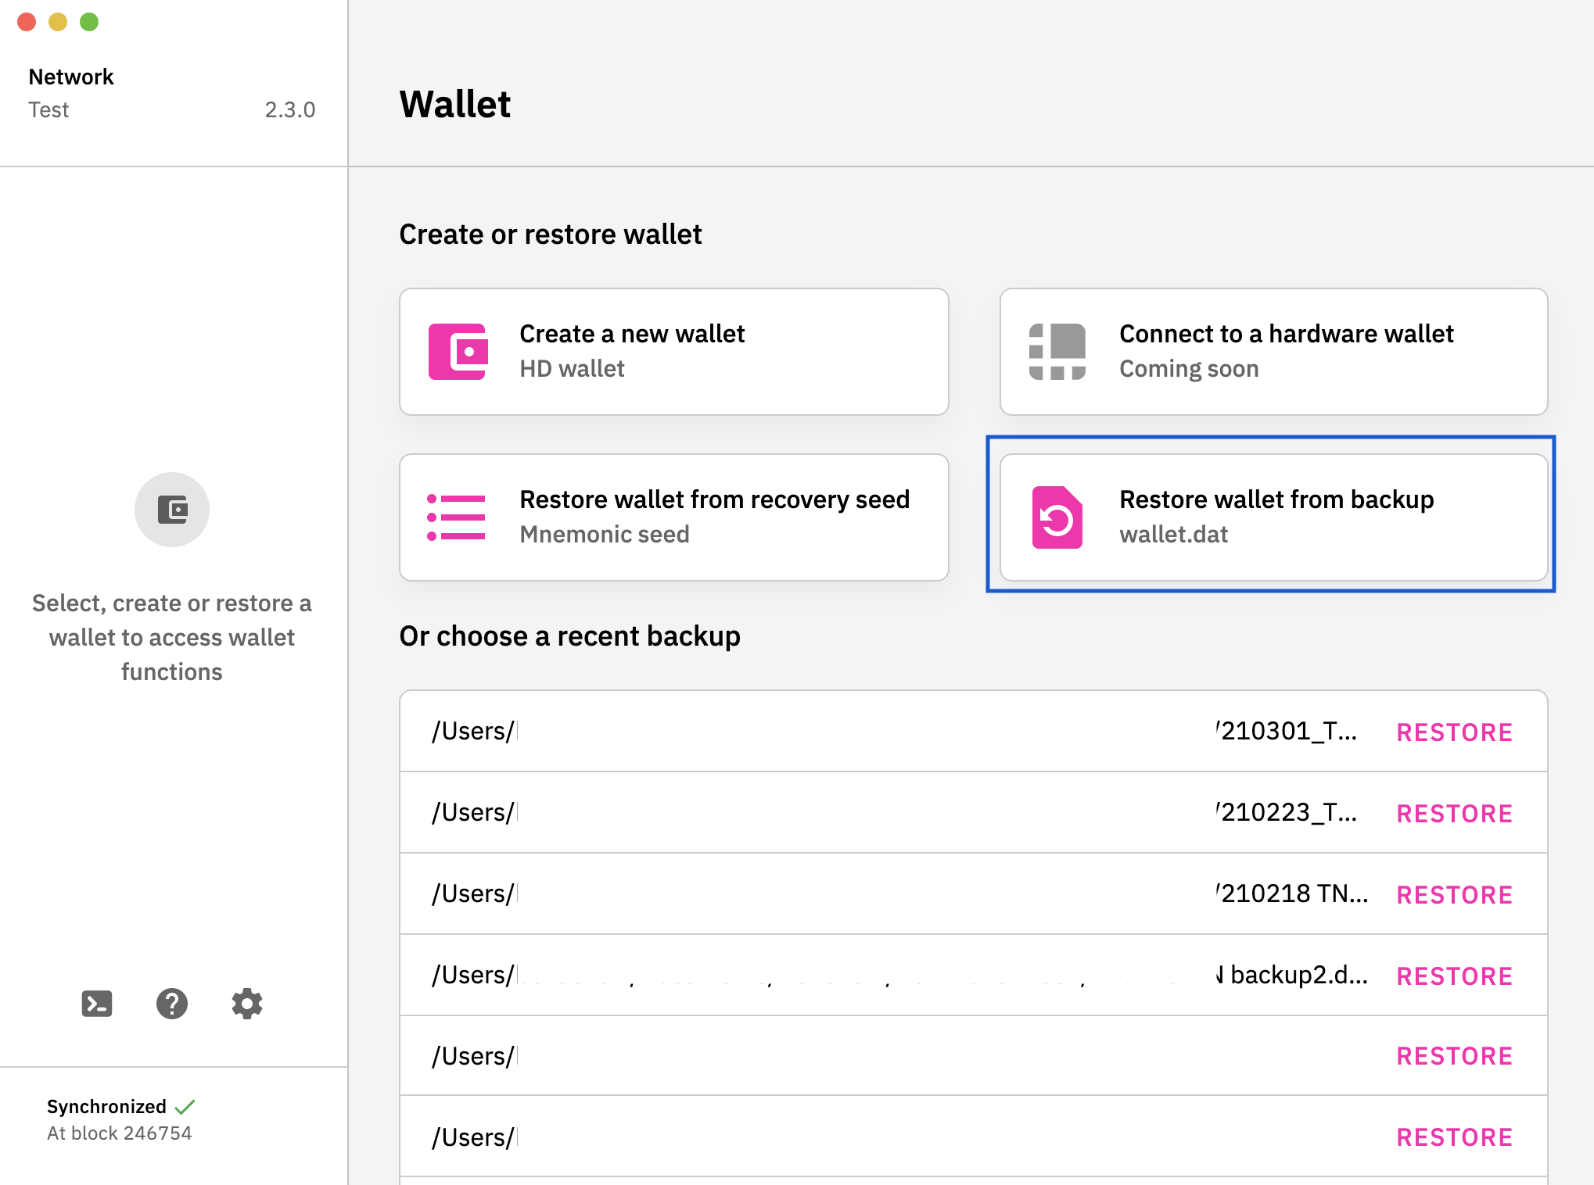1594x1185 pixels.
Task: Open the help question mark icon
Action: [x=172, y=1004]
